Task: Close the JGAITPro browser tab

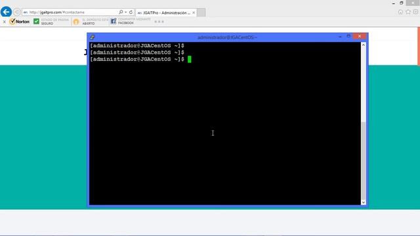Action: click(x=194, y=12)
